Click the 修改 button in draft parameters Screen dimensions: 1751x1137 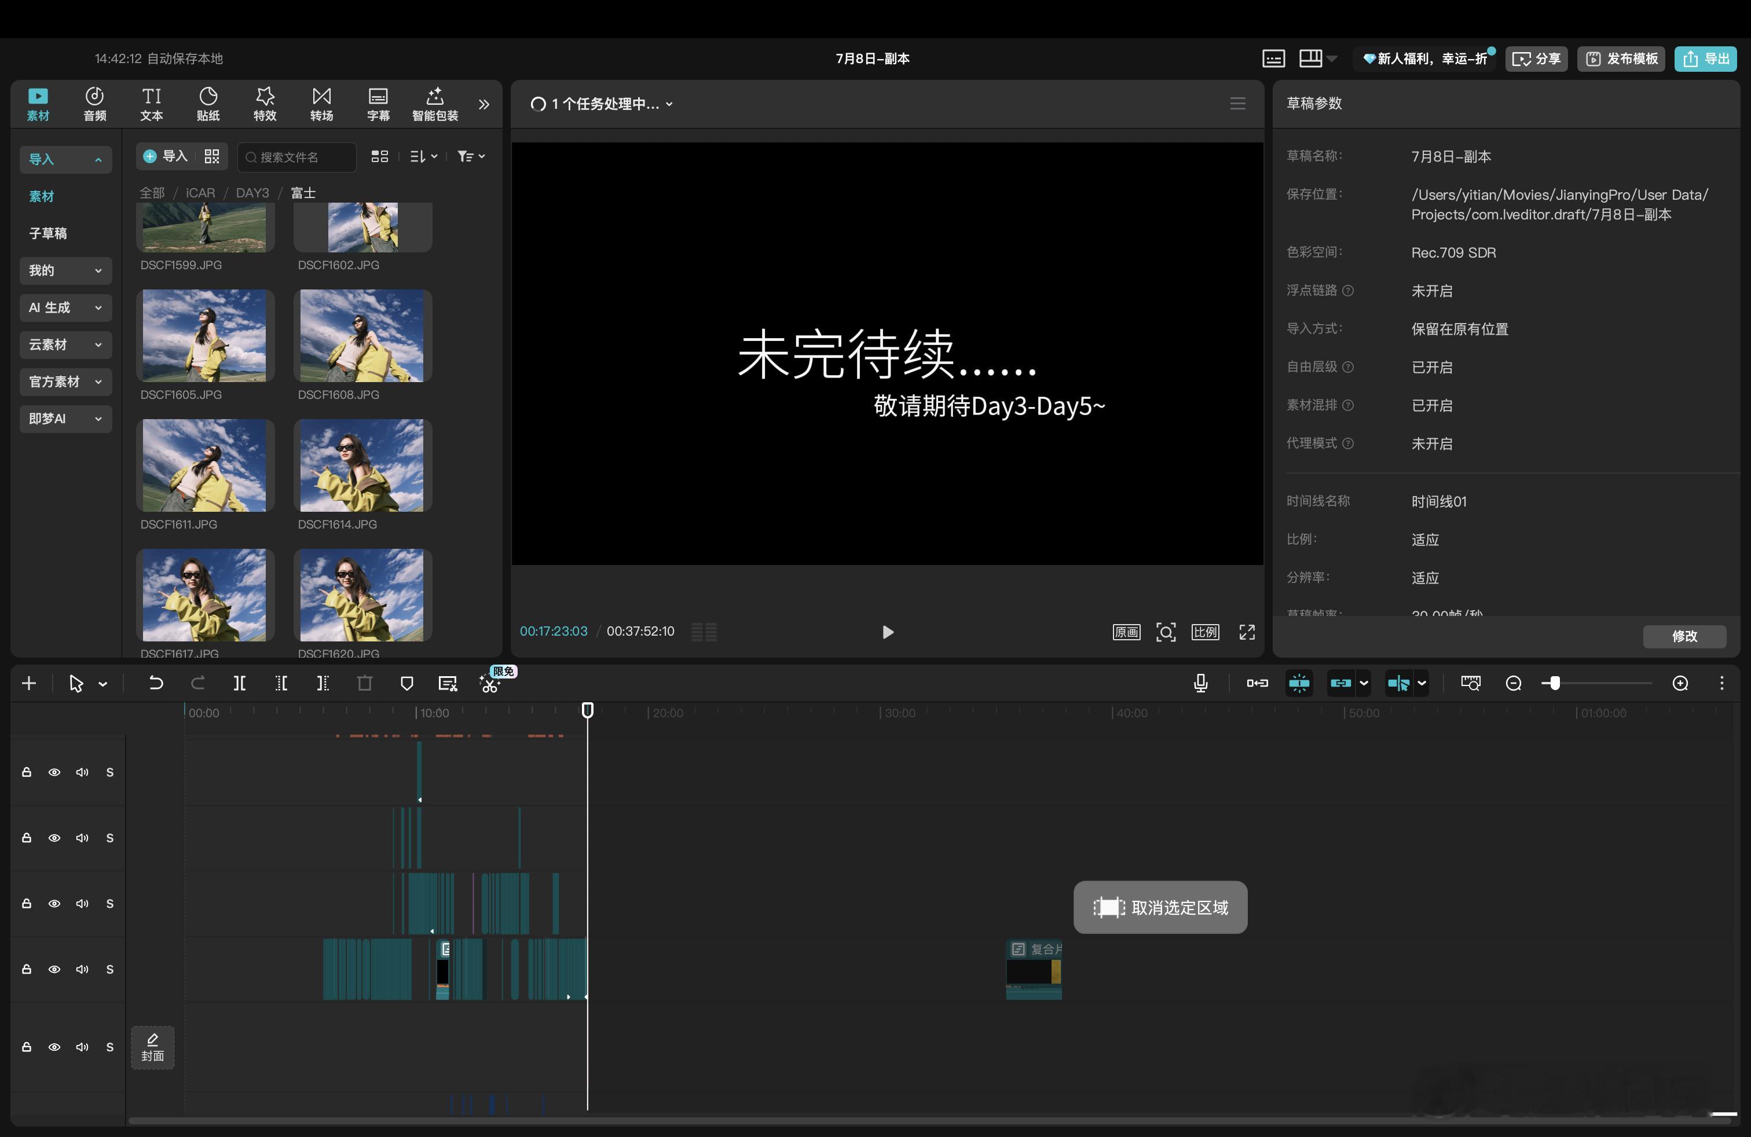point(1684,636)
